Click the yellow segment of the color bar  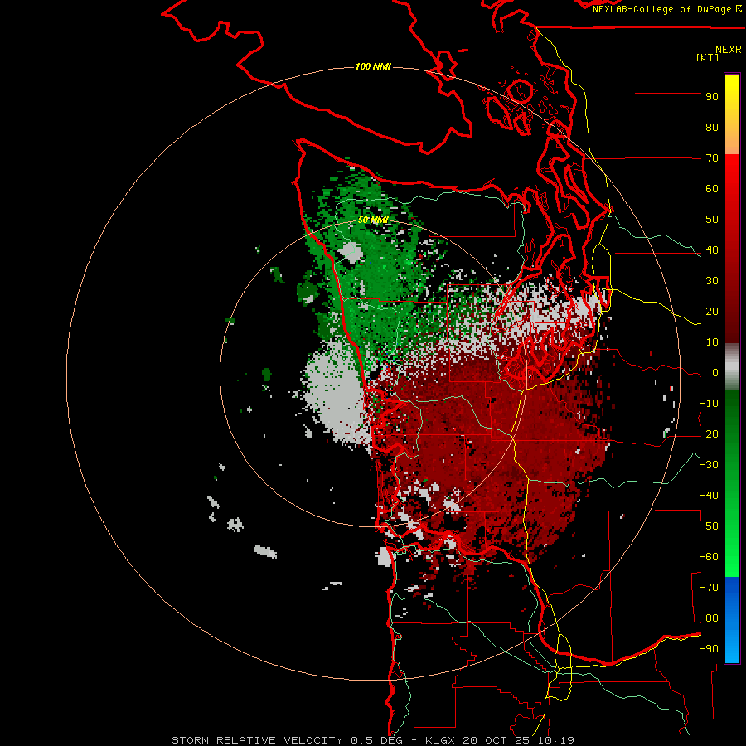pos(732,95)
